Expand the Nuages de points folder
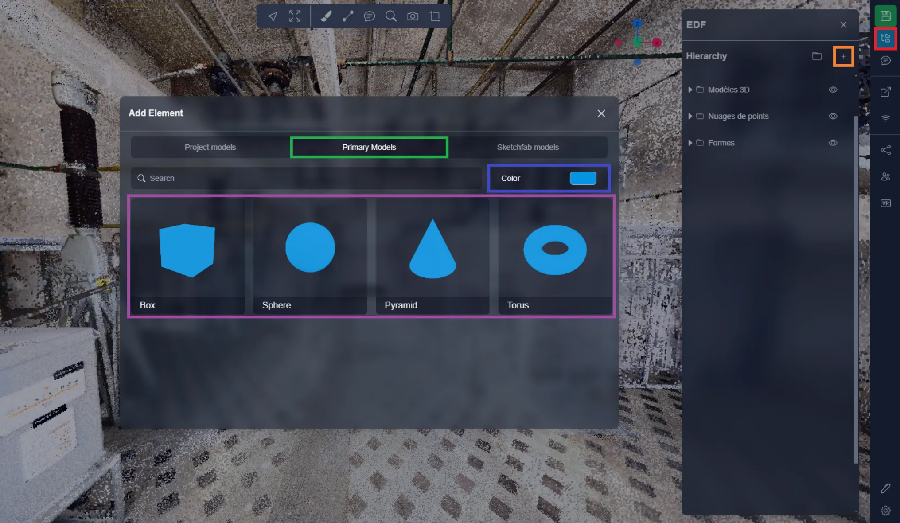 coord(690,116)
